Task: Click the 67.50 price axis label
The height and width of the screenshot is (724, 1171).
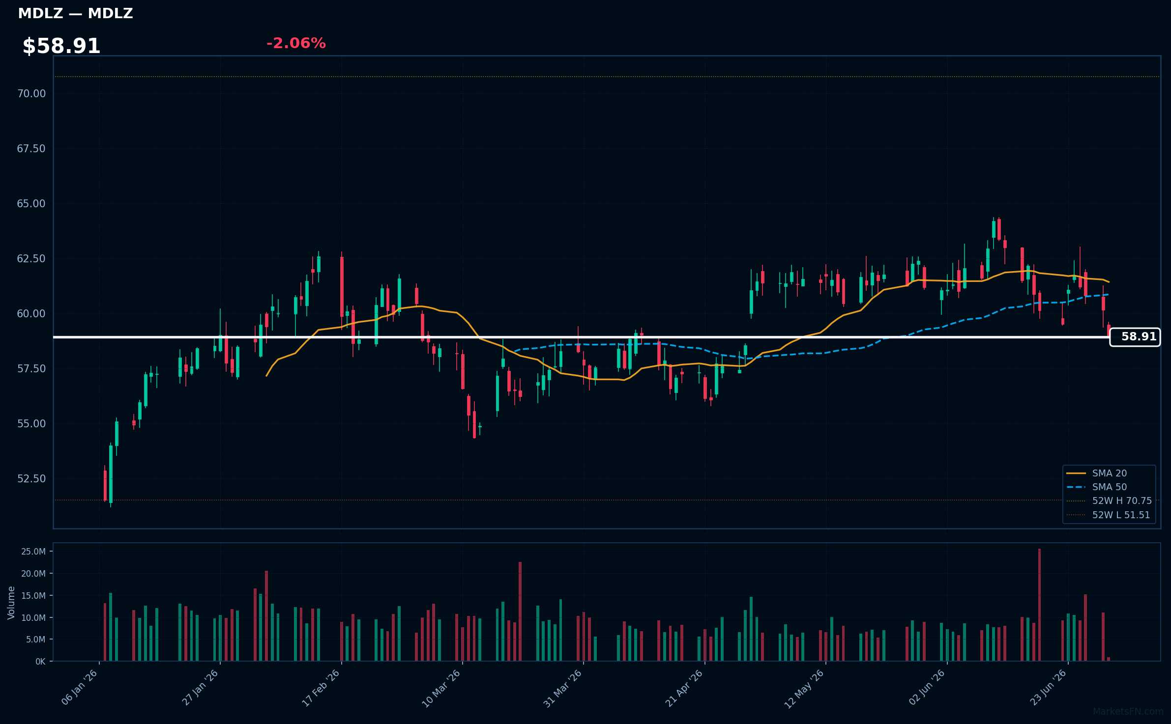Action: coord(31,148)
